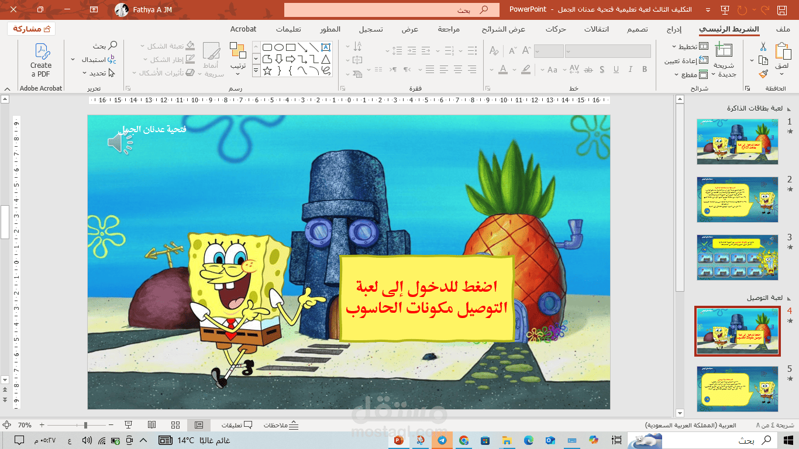The height and width of the screenshot is (449, 799).
Task: Toggle the Normal view button in status bar
Action: pyautogui.click(x=198, y=425)
